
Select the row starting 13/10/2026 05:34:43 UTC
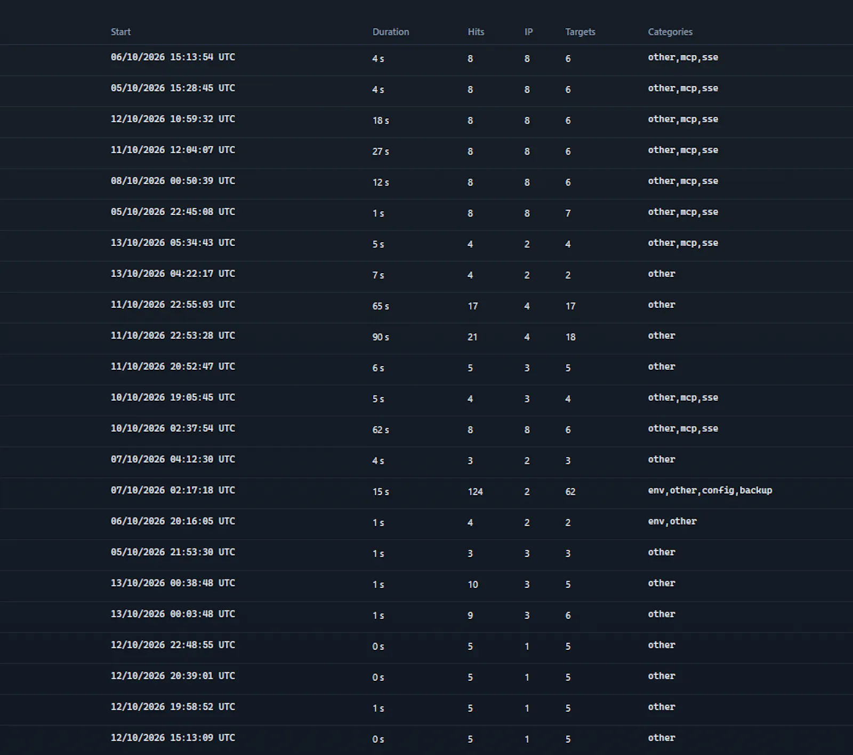point(426,246)
